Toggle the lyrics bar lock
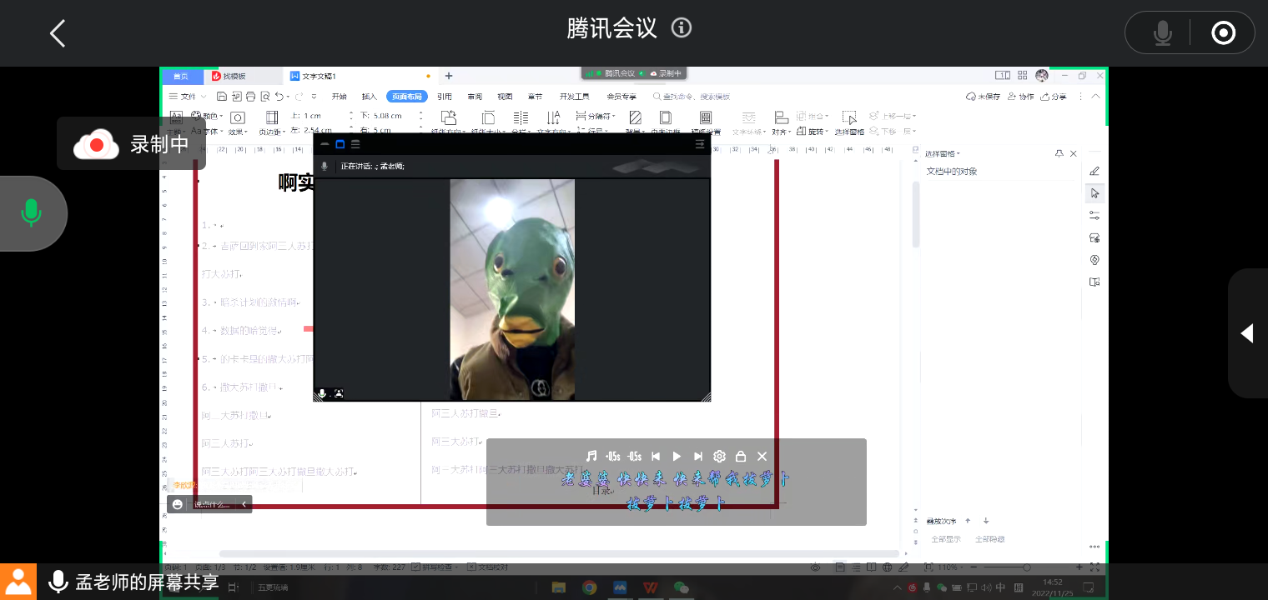Image resolution: width=1268 pixels, height=600 pixels. 741,457
